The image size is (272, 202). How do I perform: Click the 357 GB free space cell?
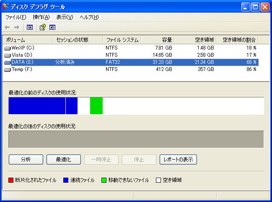[206, 69]
